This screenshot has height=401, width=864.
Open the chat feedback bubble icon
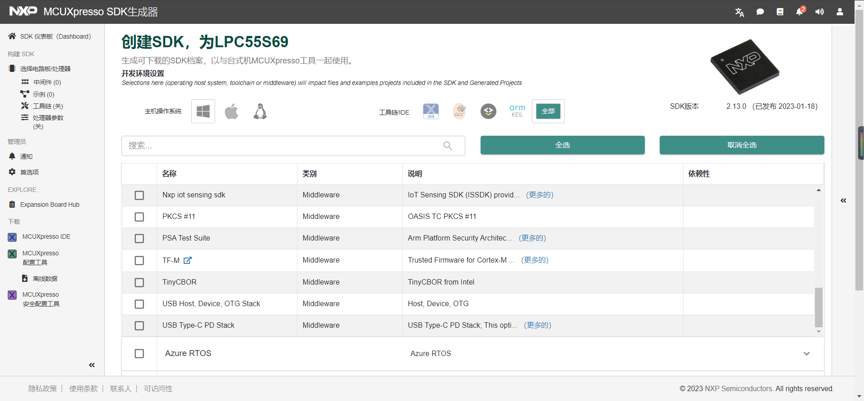click(760, 12)
